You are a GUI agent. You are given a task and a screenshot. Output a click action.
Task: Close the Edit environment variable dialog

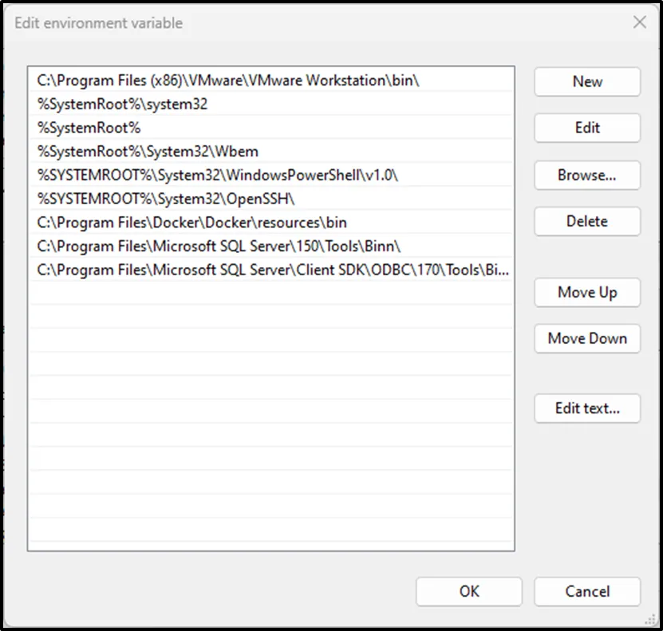pyautogui.click(x=639, y=22)
